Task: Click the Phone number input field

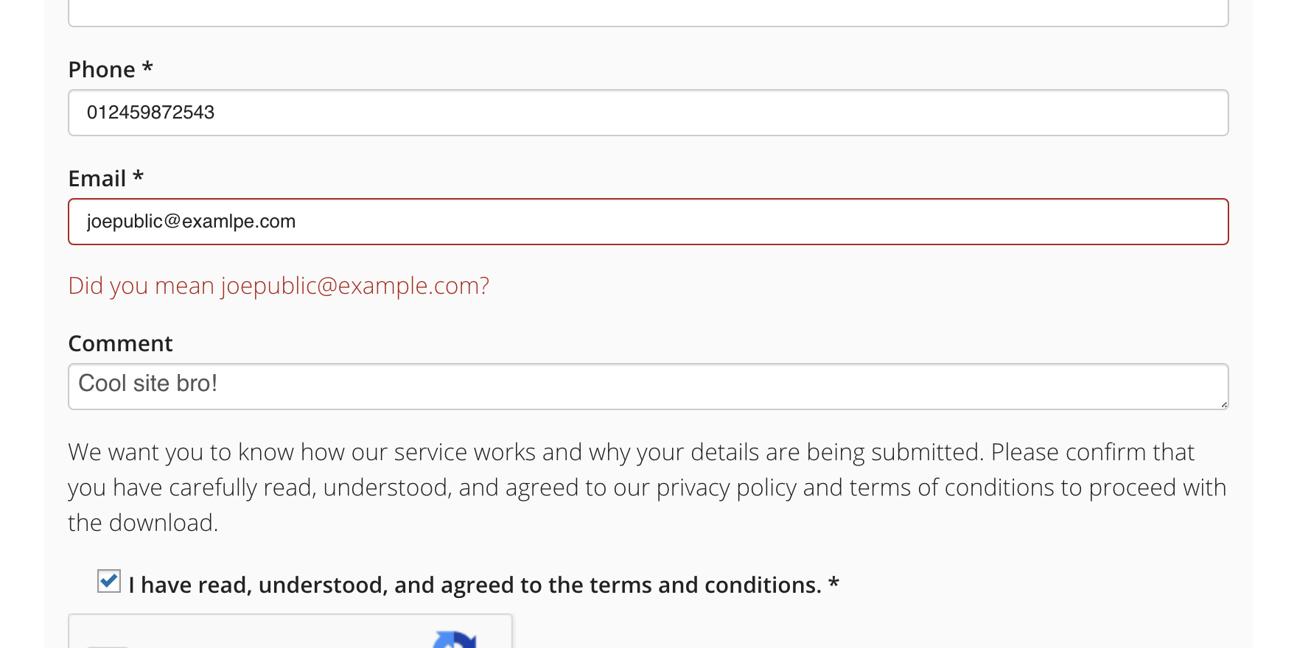Action: (648, 113)
